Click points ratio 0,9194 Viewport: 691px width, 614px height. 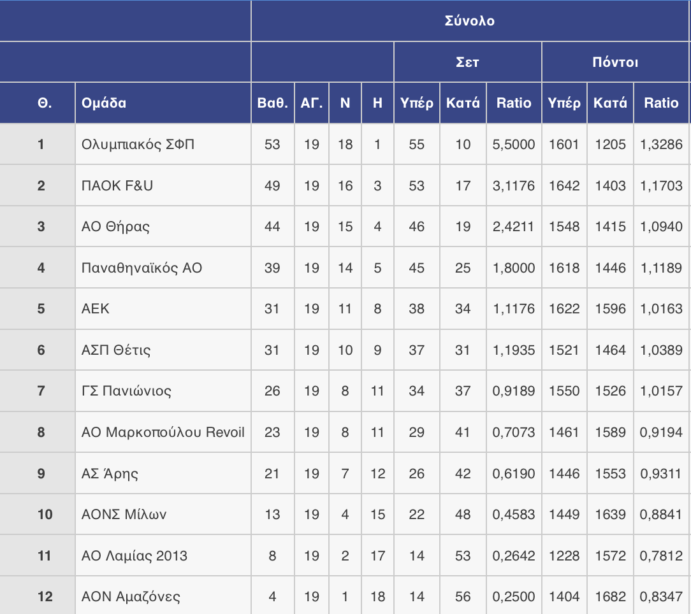point(661,432)
